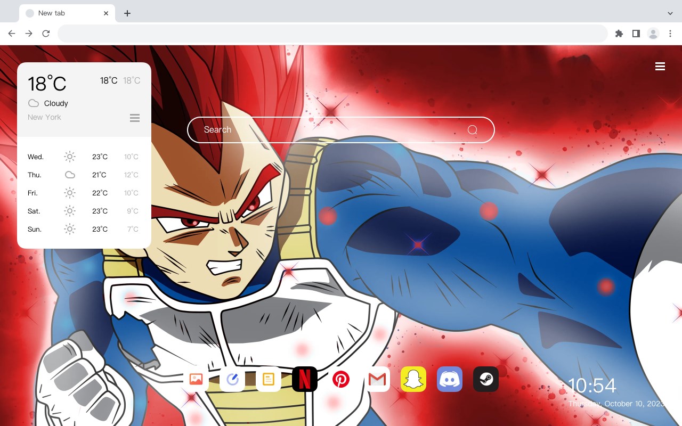This screenshot has width=682, height=426.
Task: Open the Steam shortcut
Action: pyautogui.click(x=486, y=379)
